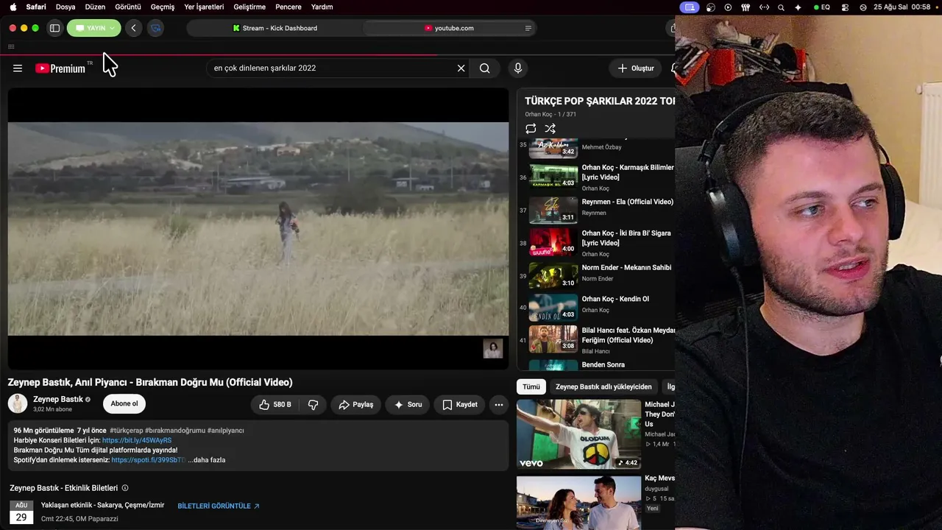Open the YouTube hamburger guide menu
The height and width of the screenshot is (530, 942).
(18, 68)
